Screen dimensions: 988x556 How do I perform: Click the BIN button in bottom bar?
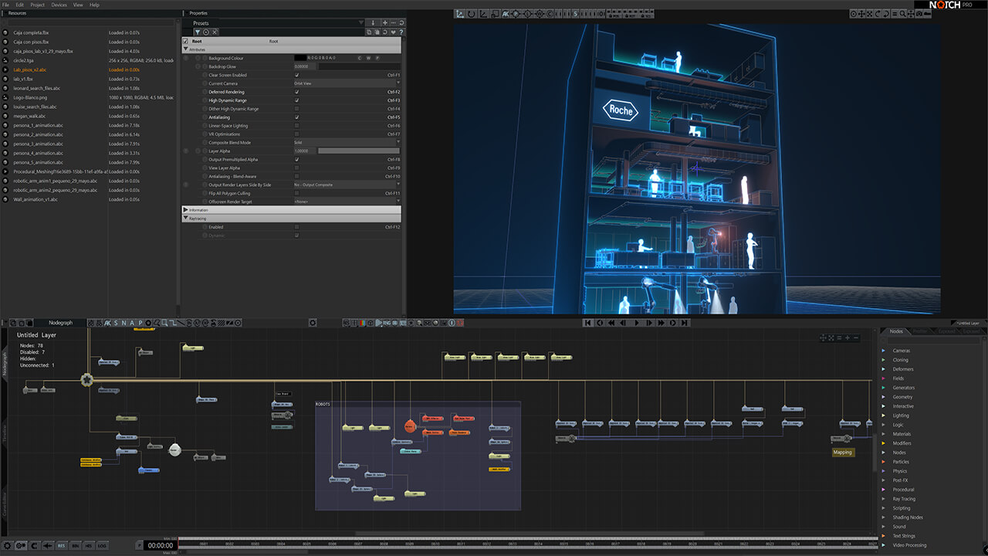76,545
